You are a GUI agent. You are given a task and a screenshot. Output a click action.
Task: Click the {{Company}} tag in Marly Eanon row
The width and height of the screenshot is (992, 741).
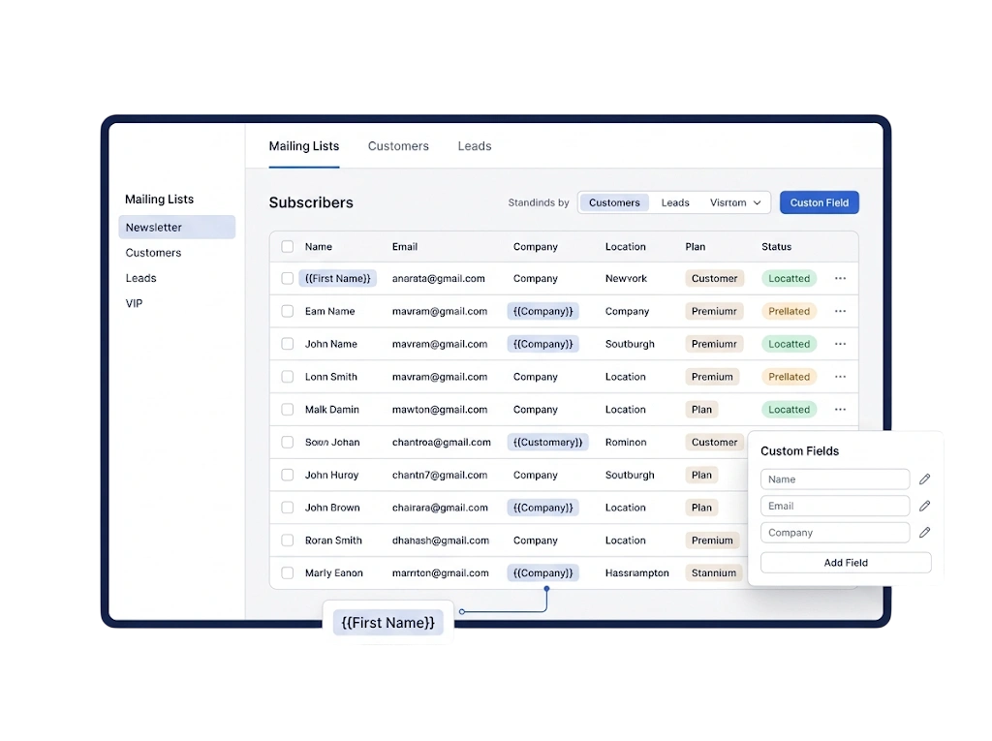[542, 572]
